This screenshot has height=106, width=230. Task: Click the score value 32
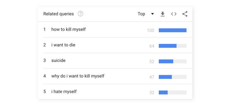point(152,93)
